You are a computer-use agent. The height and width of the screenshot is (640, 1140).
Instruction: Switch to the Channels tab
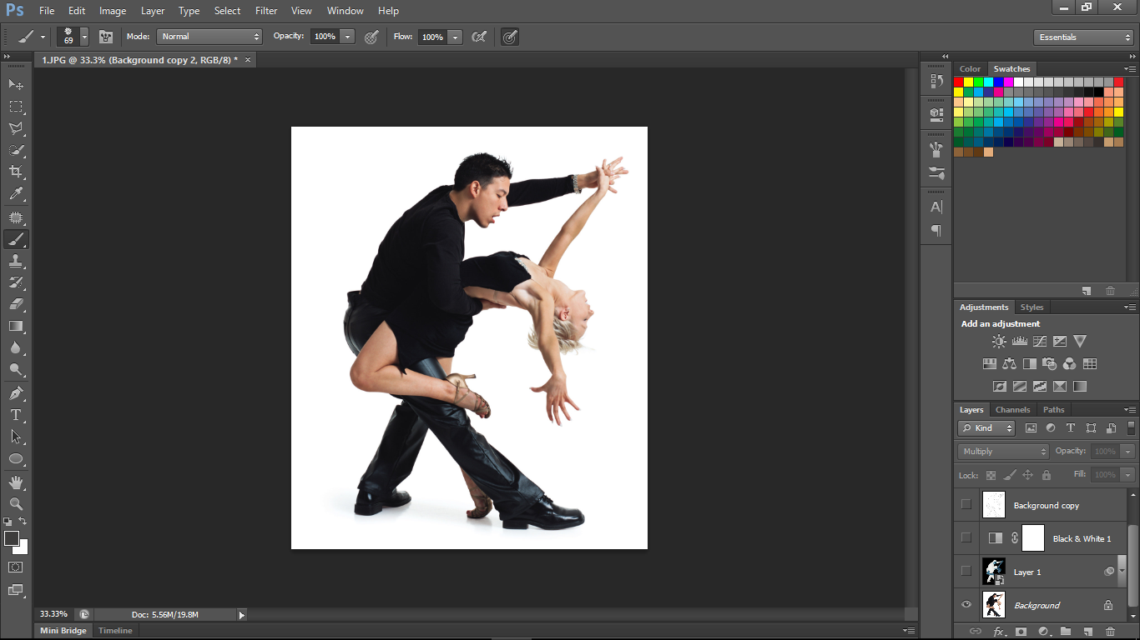pos(1012,410)
